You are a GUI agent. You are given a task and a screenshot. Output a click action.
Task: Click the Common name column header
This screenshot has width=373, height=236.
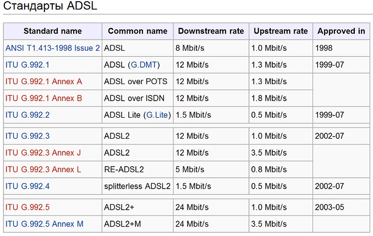[x=138, y=31]
